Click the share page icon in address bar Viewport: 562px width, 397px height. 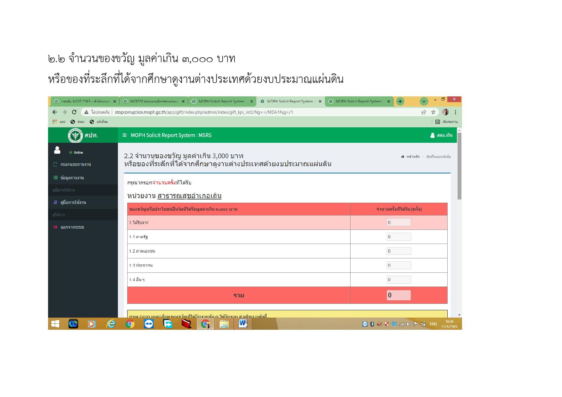coord(424,112)
